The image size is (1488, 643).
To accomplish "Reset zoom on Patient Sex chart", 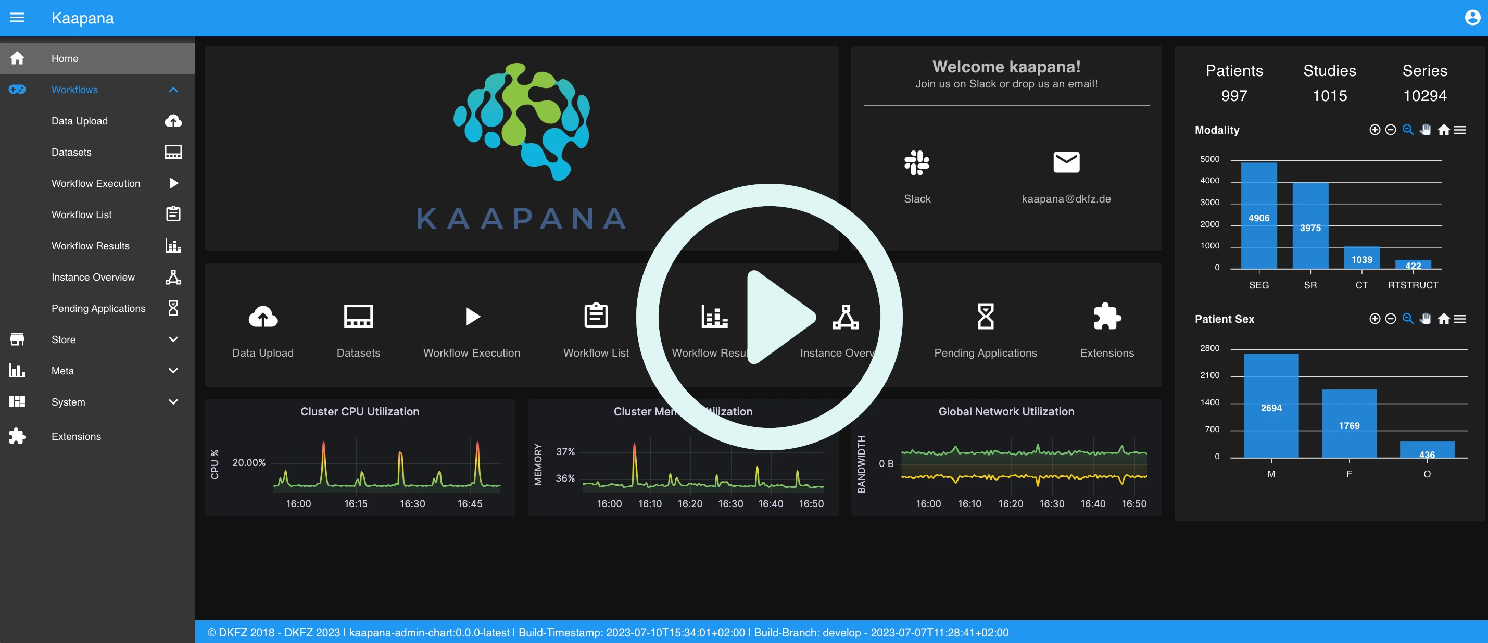I will click(x=1444, y=319).
